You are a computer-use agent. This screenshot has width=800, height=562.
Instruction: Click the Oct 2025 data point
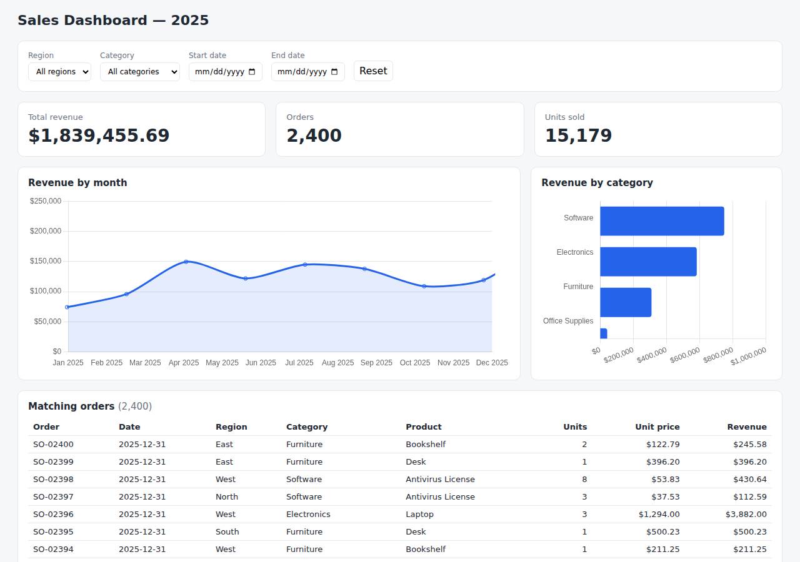pos(424,286)
